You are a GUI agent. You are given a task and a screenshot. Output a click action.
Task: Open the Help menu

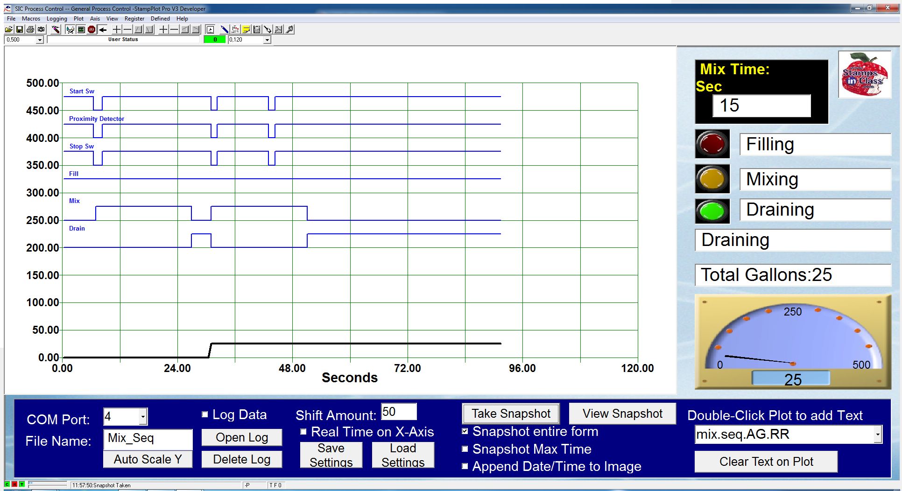pos(182,19)
